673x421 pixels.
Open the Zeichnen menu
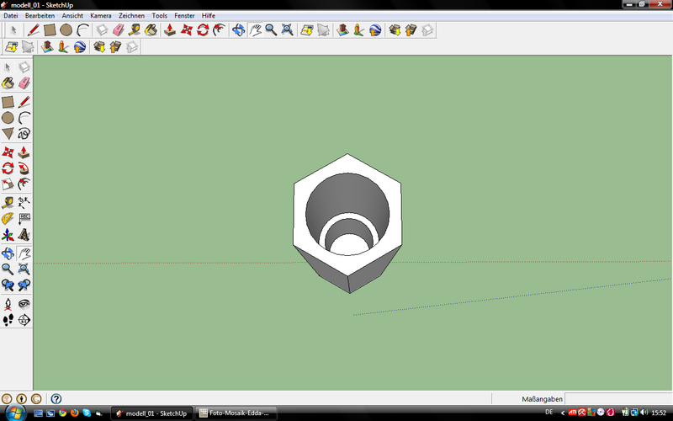(131, 16)
